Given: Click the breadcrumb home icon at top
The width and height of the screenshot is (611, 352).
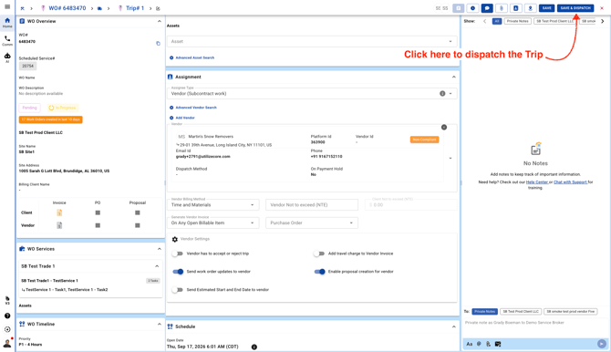Looking at the screenshot, I should 22,8.
